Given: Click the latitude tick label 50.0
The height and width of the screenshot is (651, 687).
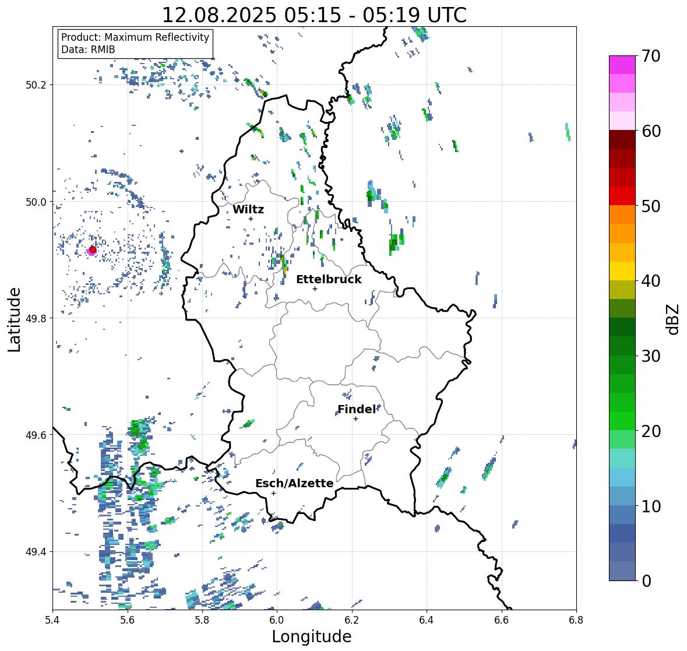Looking at the screenshot, I should 36,202.
